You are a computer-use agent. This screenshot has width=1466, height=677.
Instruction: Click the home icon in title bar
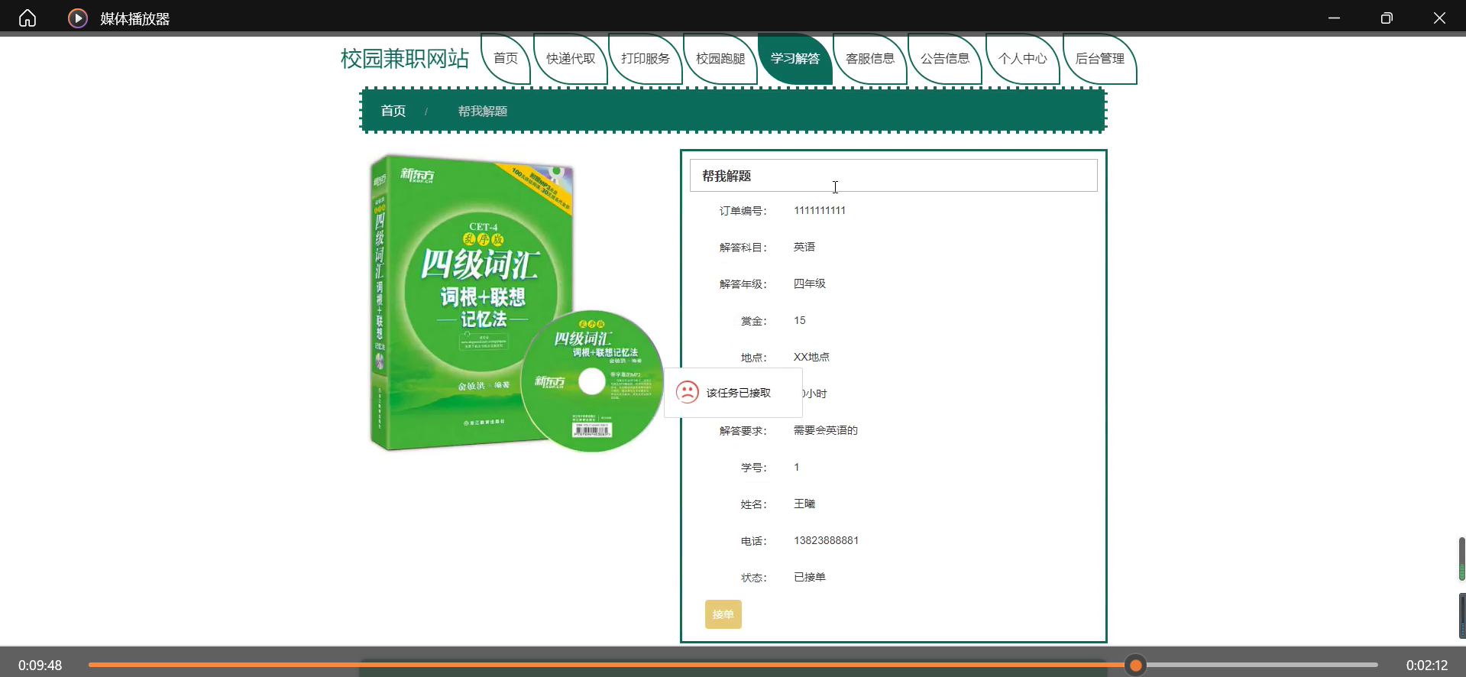tap(28, 18)
